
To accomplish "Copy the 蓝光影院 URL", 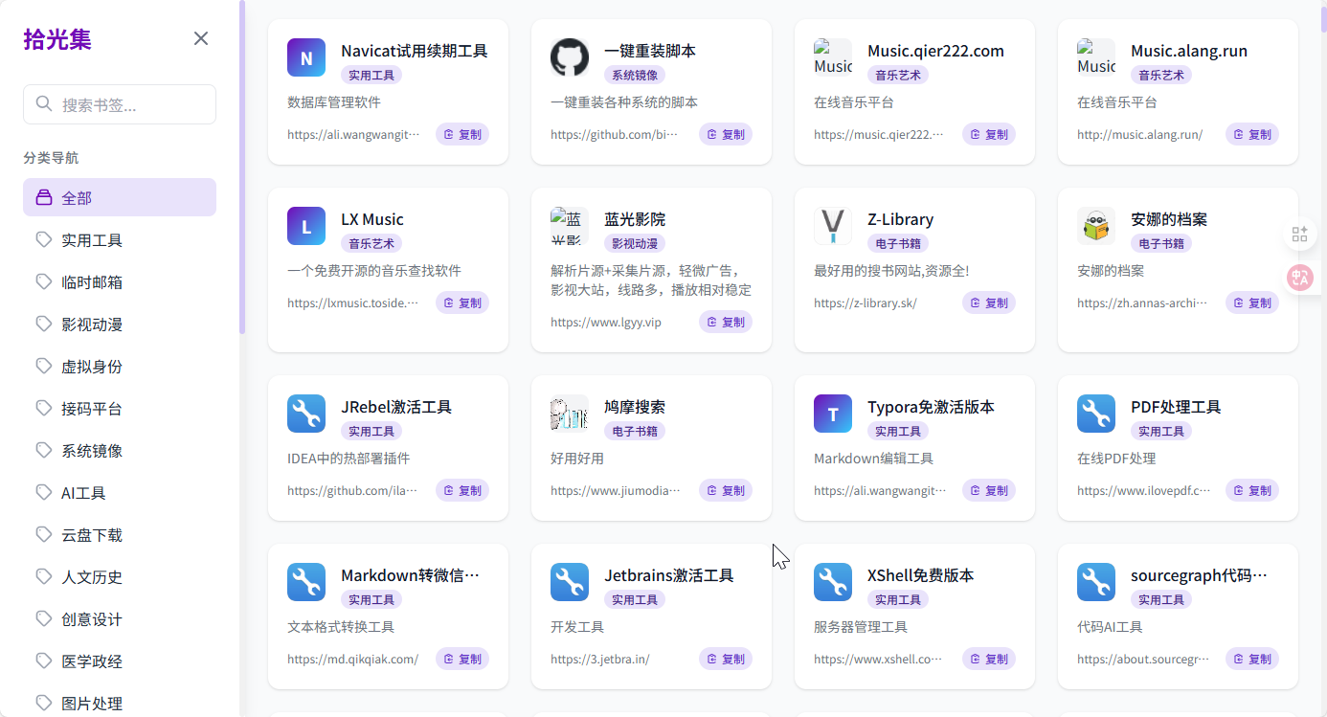I will point(726,322).
